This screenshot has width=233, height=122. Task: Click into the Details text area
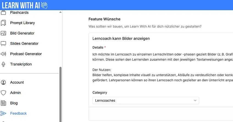[x=163, y=67]
